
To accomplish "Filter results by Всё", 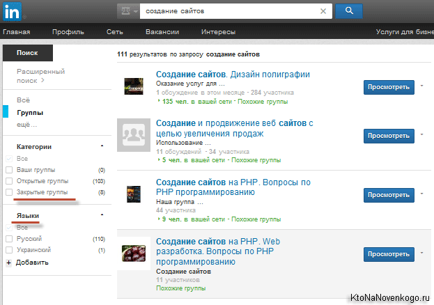I will pos(23,100).
